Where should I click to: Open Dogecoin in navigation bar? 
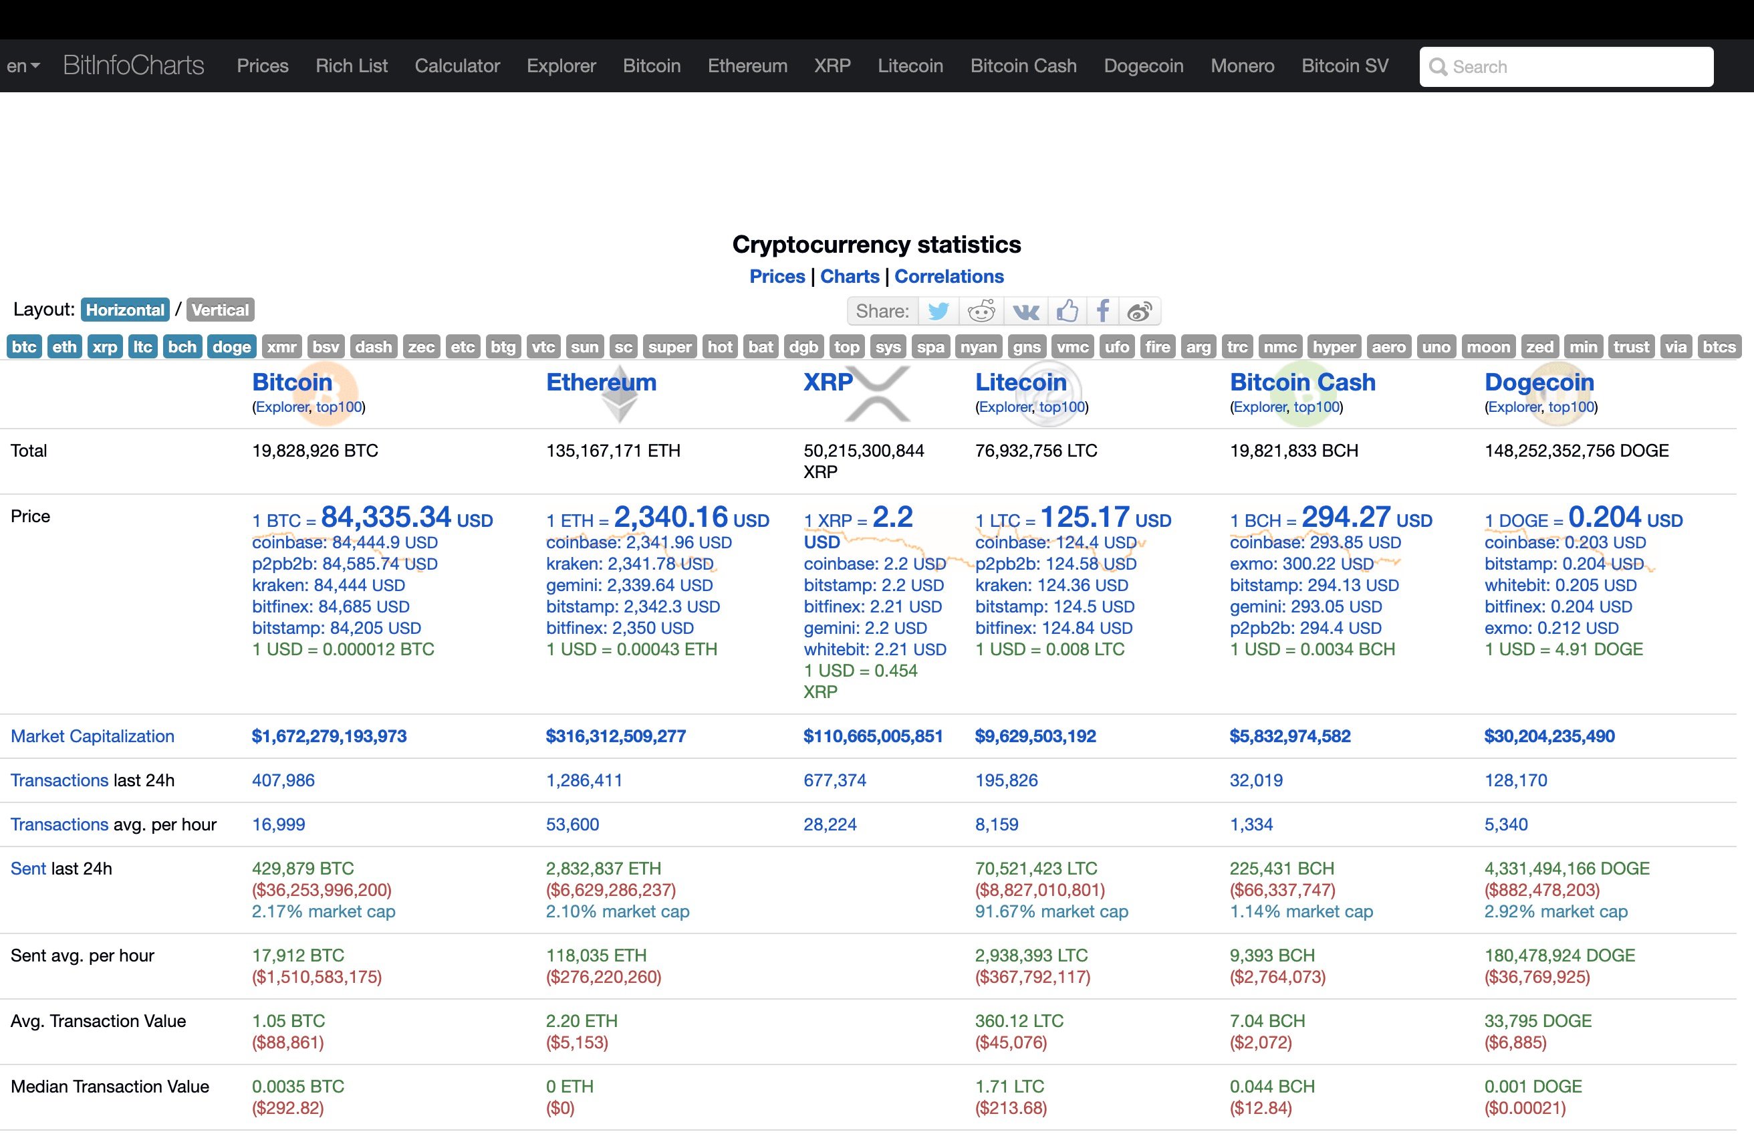[1144, 66]
